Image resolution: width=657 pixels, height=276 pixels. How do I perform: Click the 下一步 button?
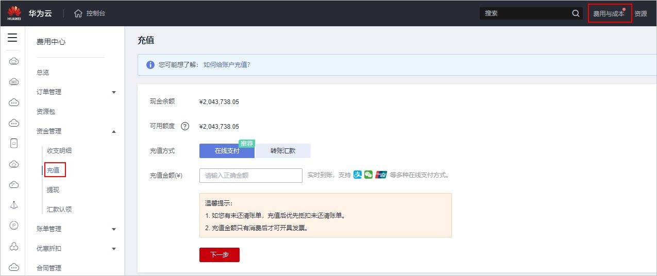[220, 255]
